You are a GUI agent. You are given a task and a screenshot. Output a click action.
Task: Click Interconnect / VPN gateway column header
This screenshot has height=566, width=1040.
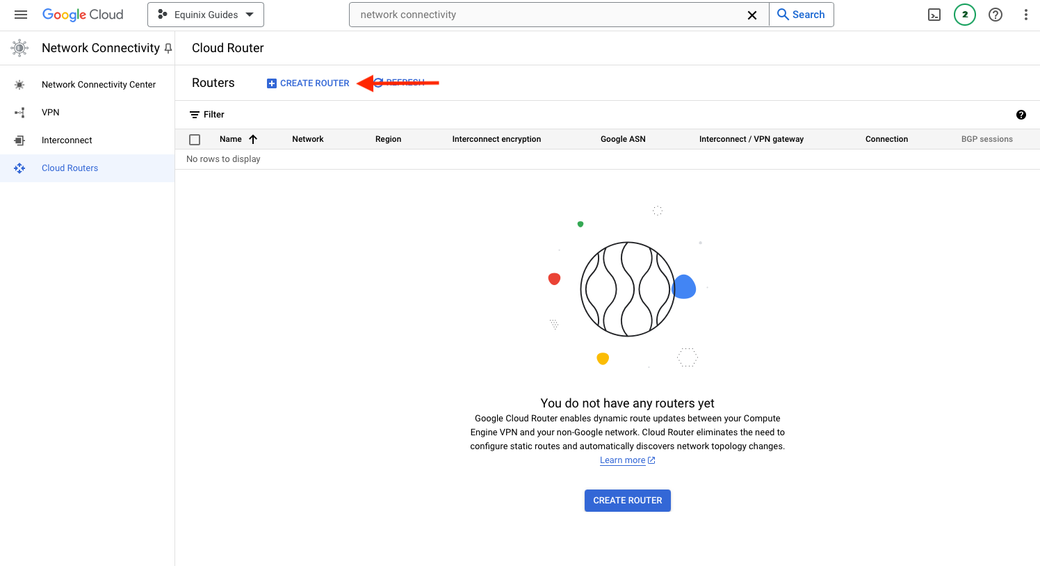[x=751, y=139]
